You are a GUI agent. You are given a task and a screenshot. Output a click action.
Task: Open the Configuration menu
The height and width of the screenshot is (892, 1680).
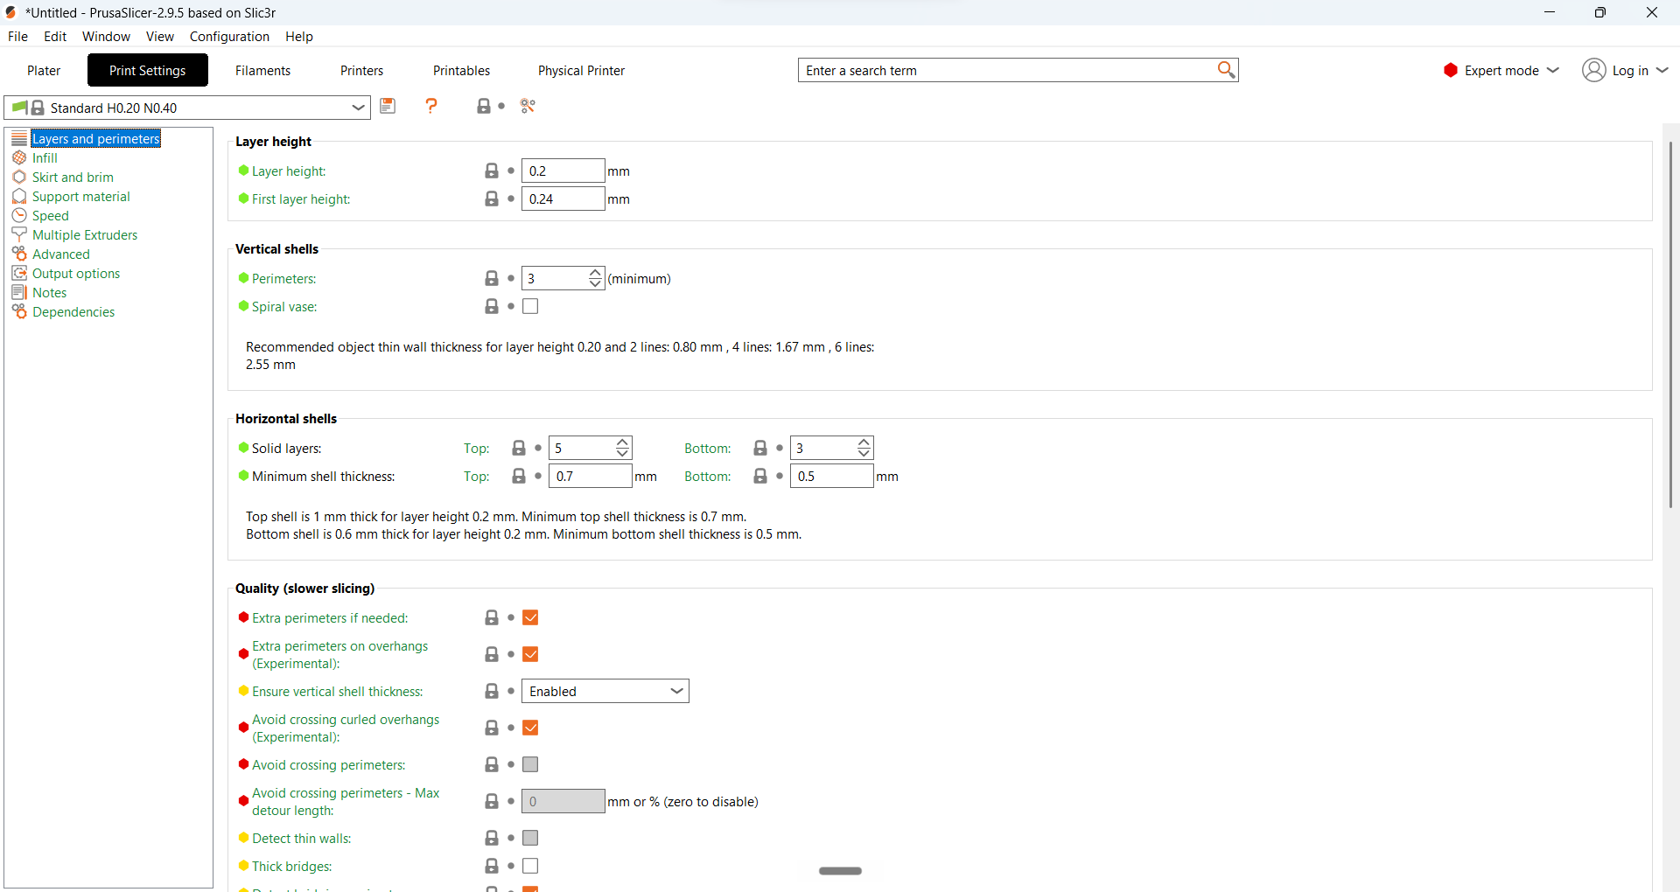pyautogui.click(x=229, y=36)
